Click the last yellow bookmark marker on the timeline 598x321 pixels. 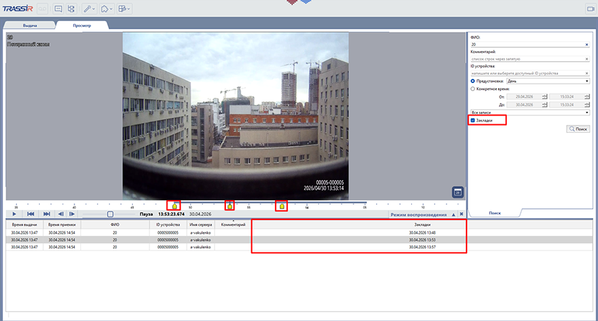282,206
